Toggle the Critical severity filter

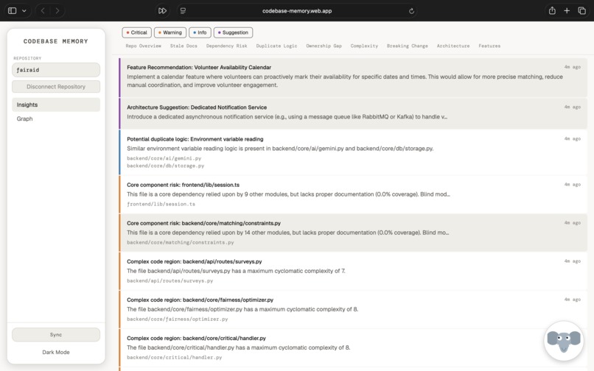point(137,32)
